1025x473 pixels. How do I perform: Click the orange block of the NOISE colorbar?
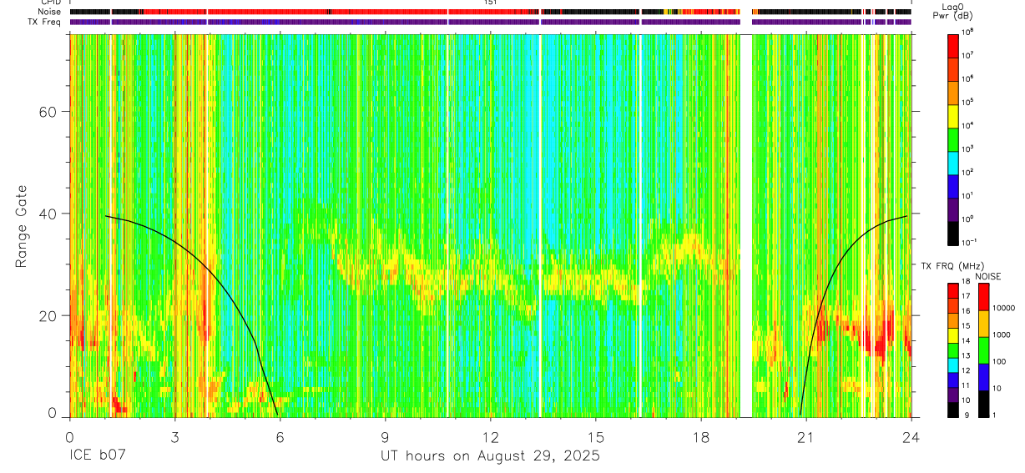pos(983,324)
